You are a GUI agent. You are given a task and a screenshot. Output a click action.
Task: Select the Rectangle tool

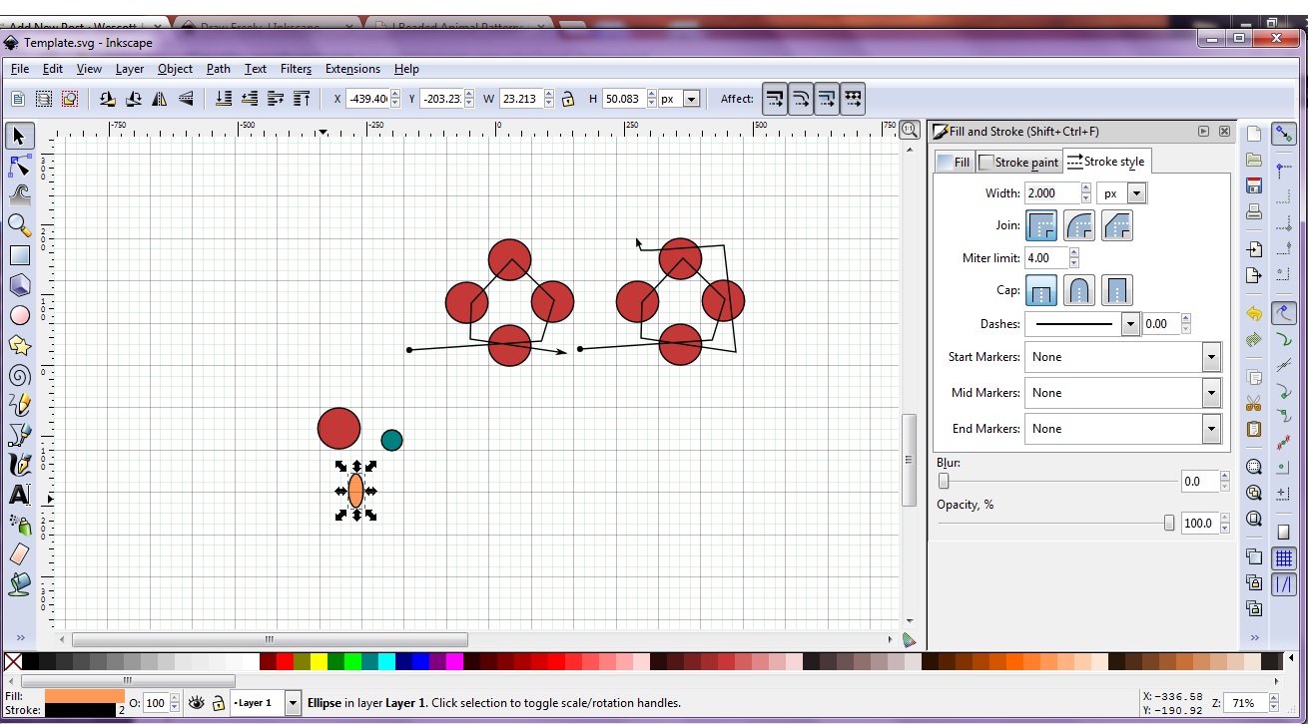pos(19,255)
